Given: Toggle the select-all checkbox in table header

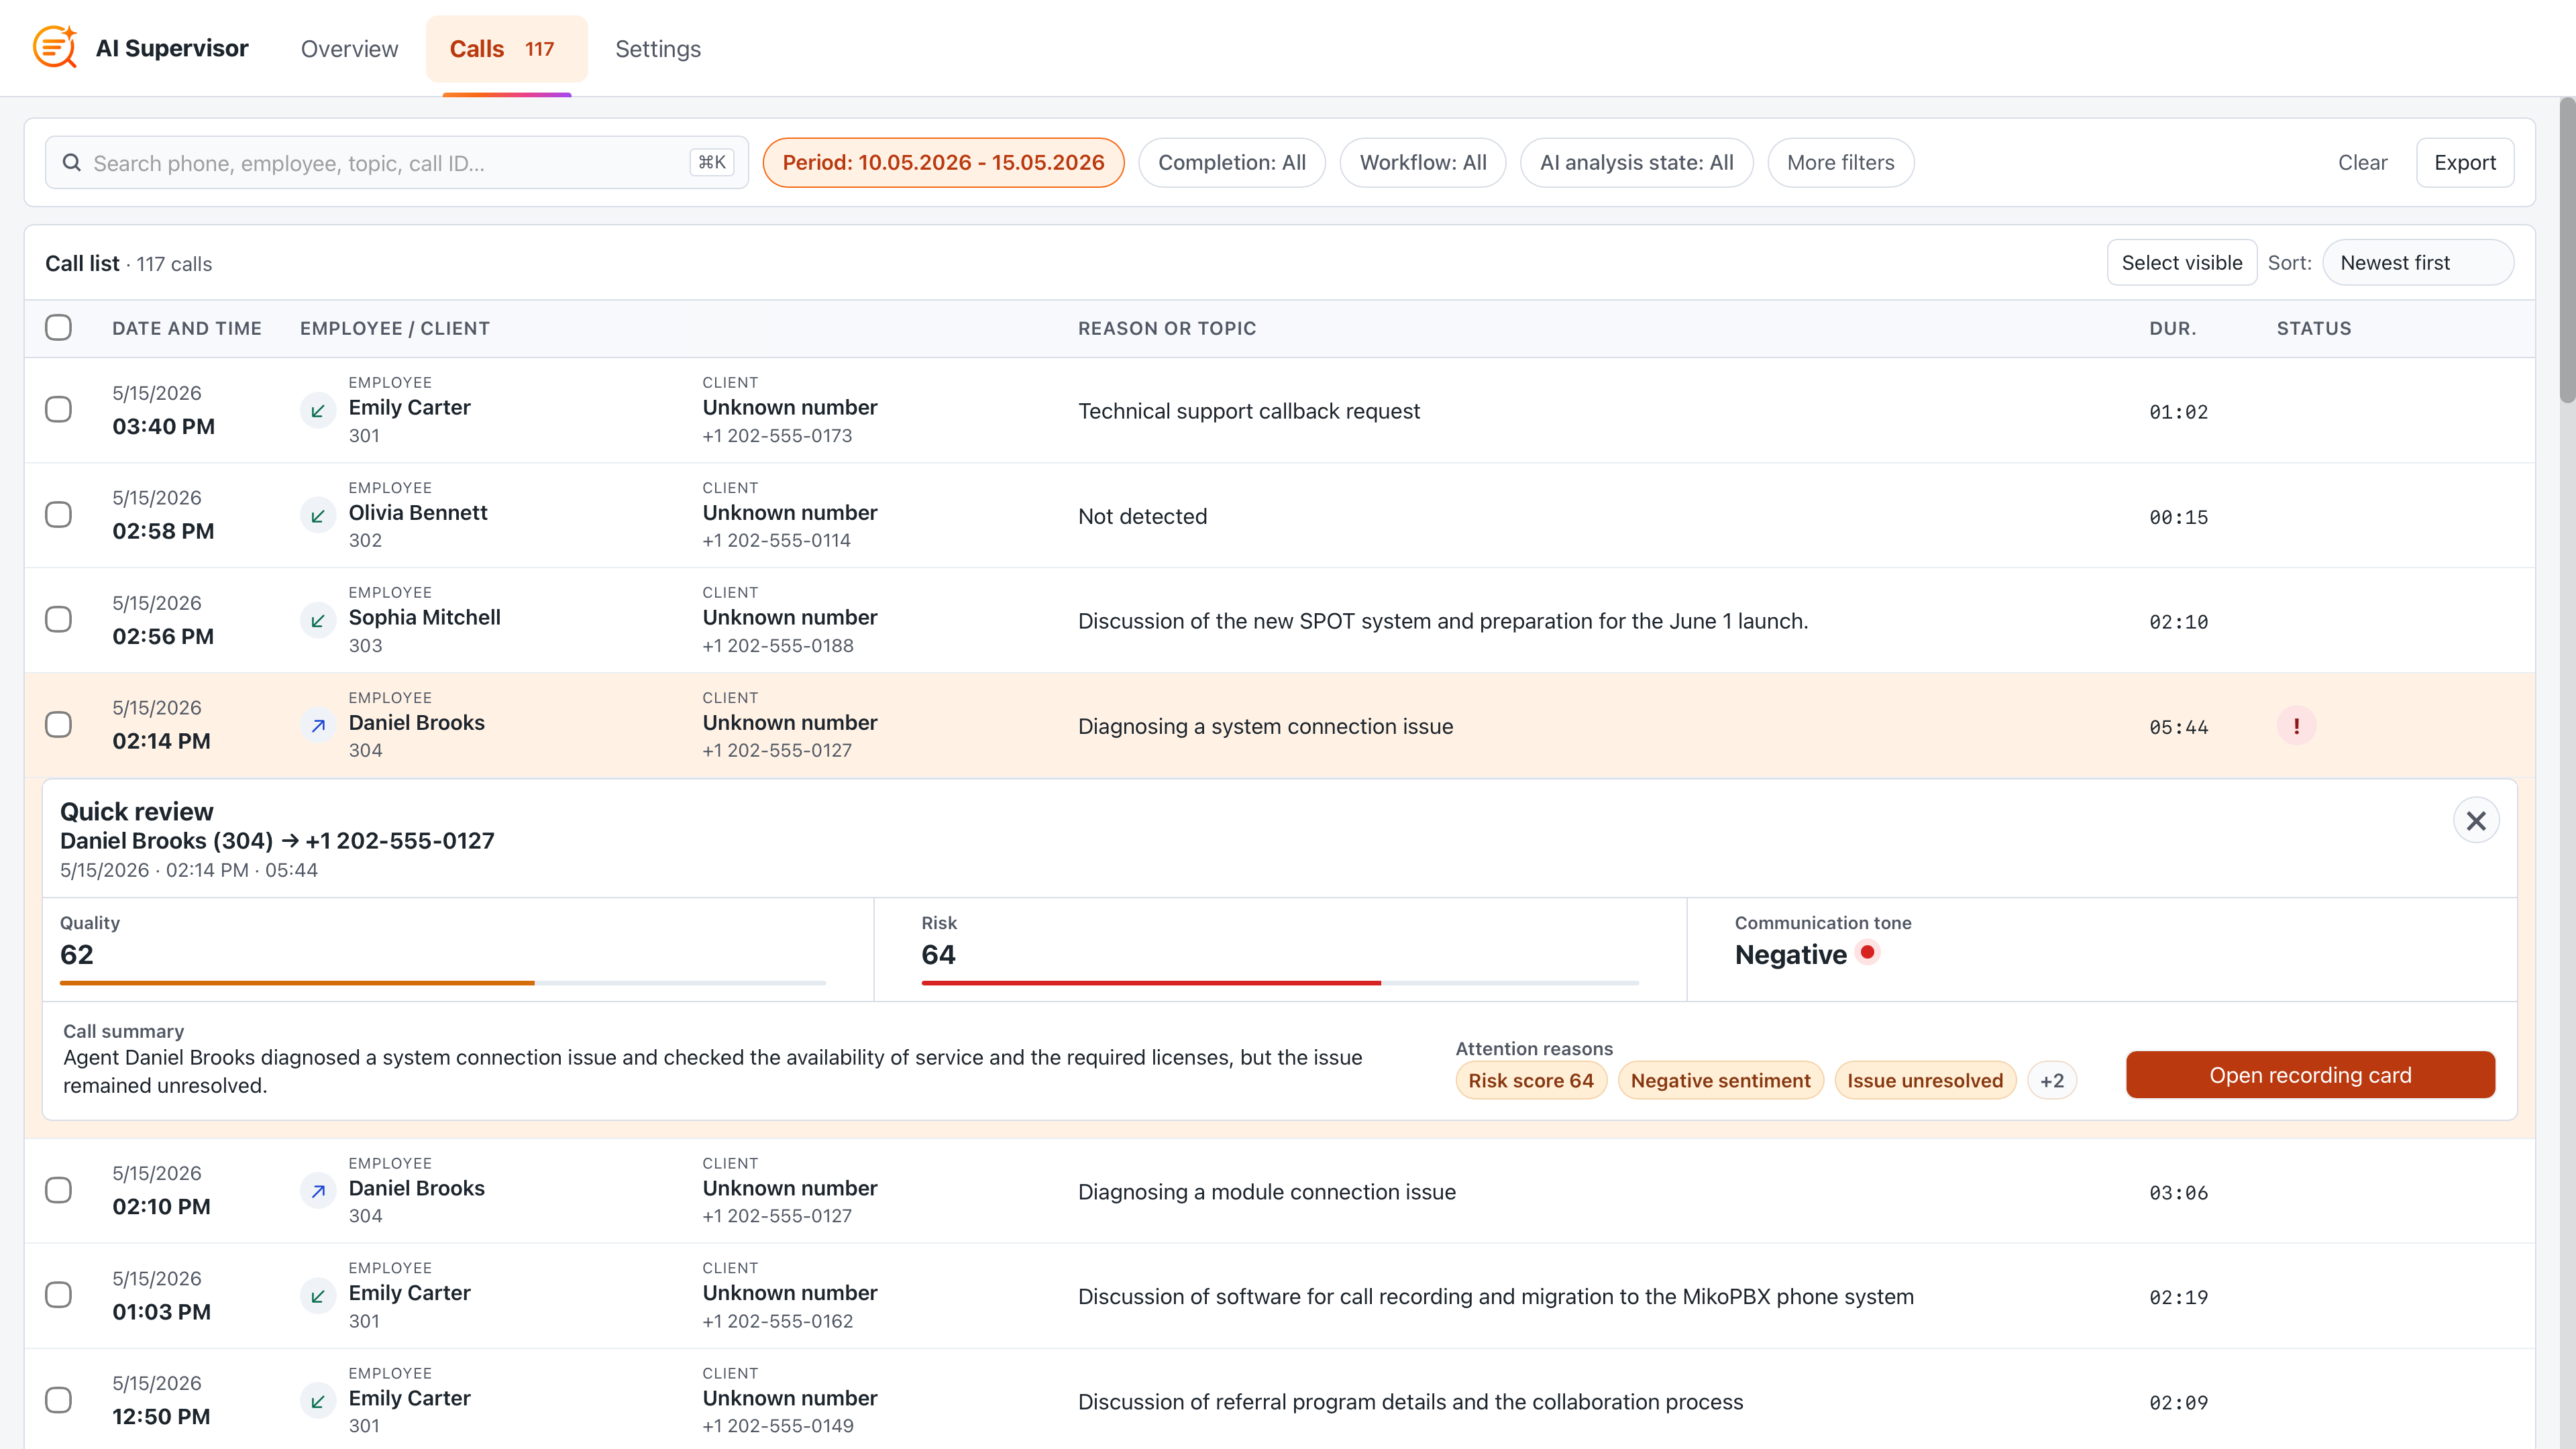Looking at the screenshot, I should point(58,327).
